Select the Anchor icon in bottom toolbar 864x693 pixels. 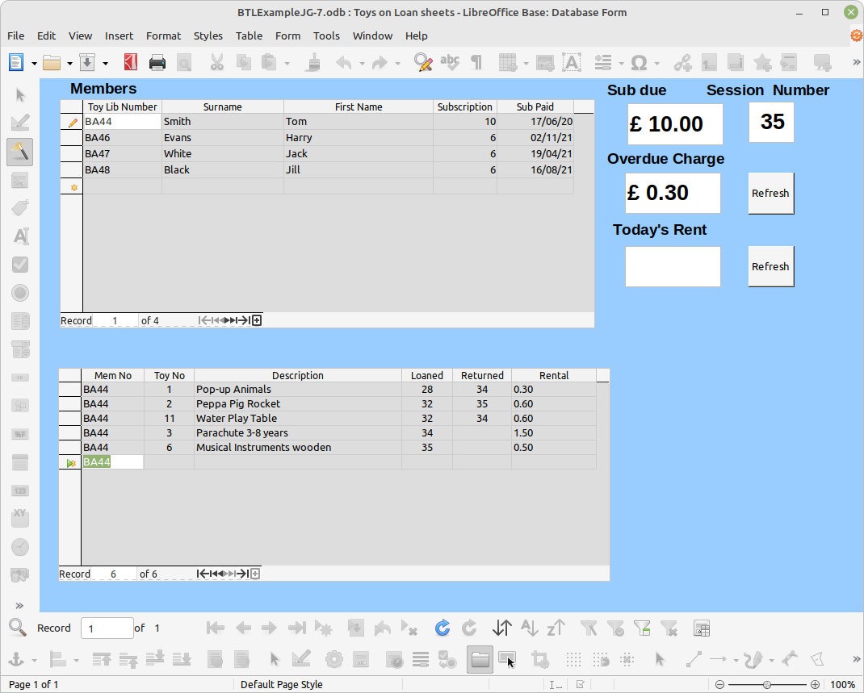point(16,659)
